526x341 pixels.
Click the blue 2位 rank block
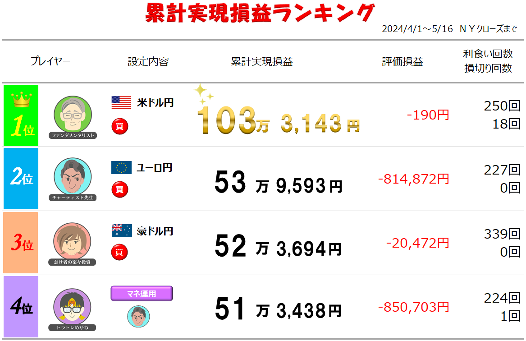pos(21,179)
